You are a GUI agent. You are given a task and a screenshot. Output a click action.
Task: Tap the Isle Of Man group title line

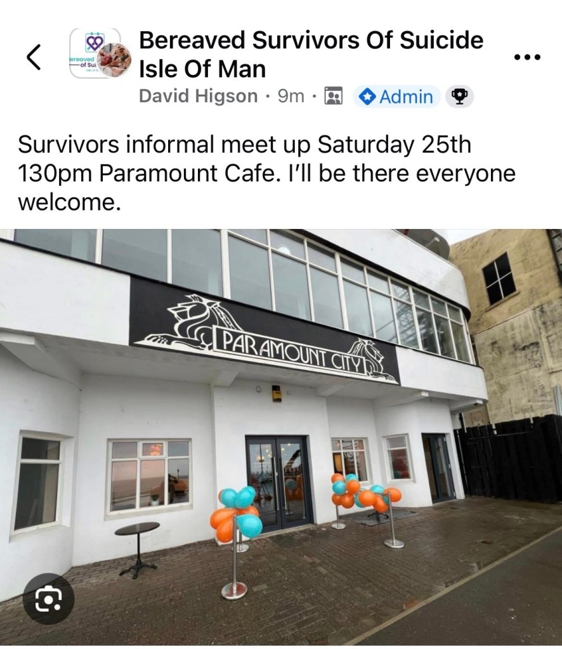(x=202, y=69)
